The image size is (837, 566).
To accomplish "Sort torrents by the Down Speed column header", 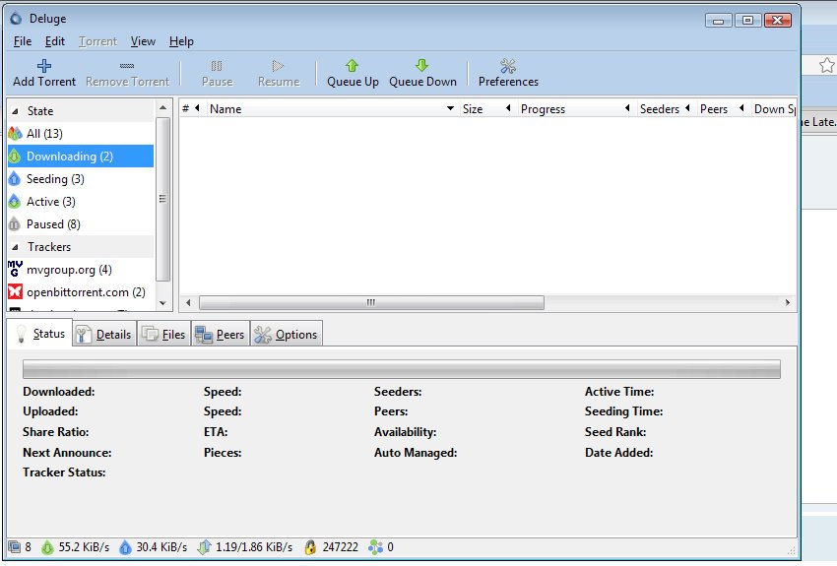I will tap(774, 109).
